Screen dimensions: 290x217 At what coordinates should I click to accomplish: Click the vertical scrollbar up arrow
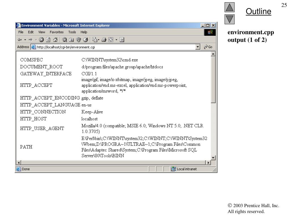click(213, 54)
